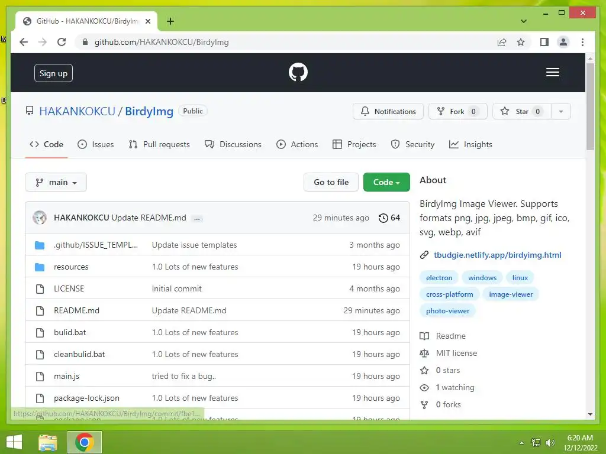Image resolution: width=606 pixels, height=454 pixels.
Task: Click the commit history clock icon
Action: coord(383,218)
